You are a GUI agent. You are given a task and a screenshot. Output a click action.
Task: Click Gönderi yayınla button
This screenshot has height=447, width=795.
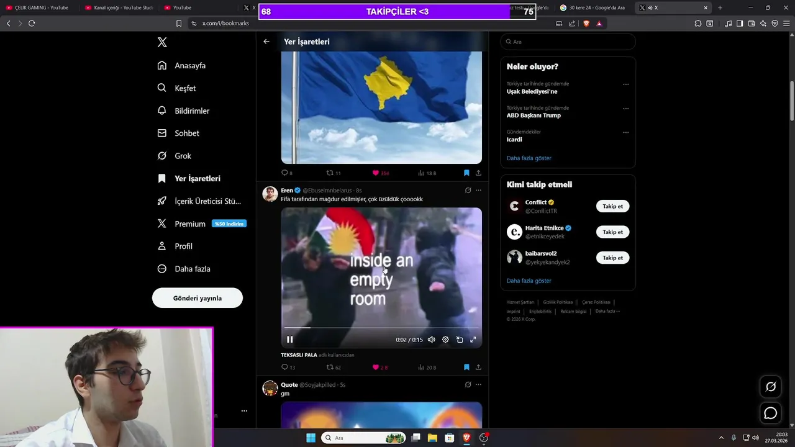198,298
